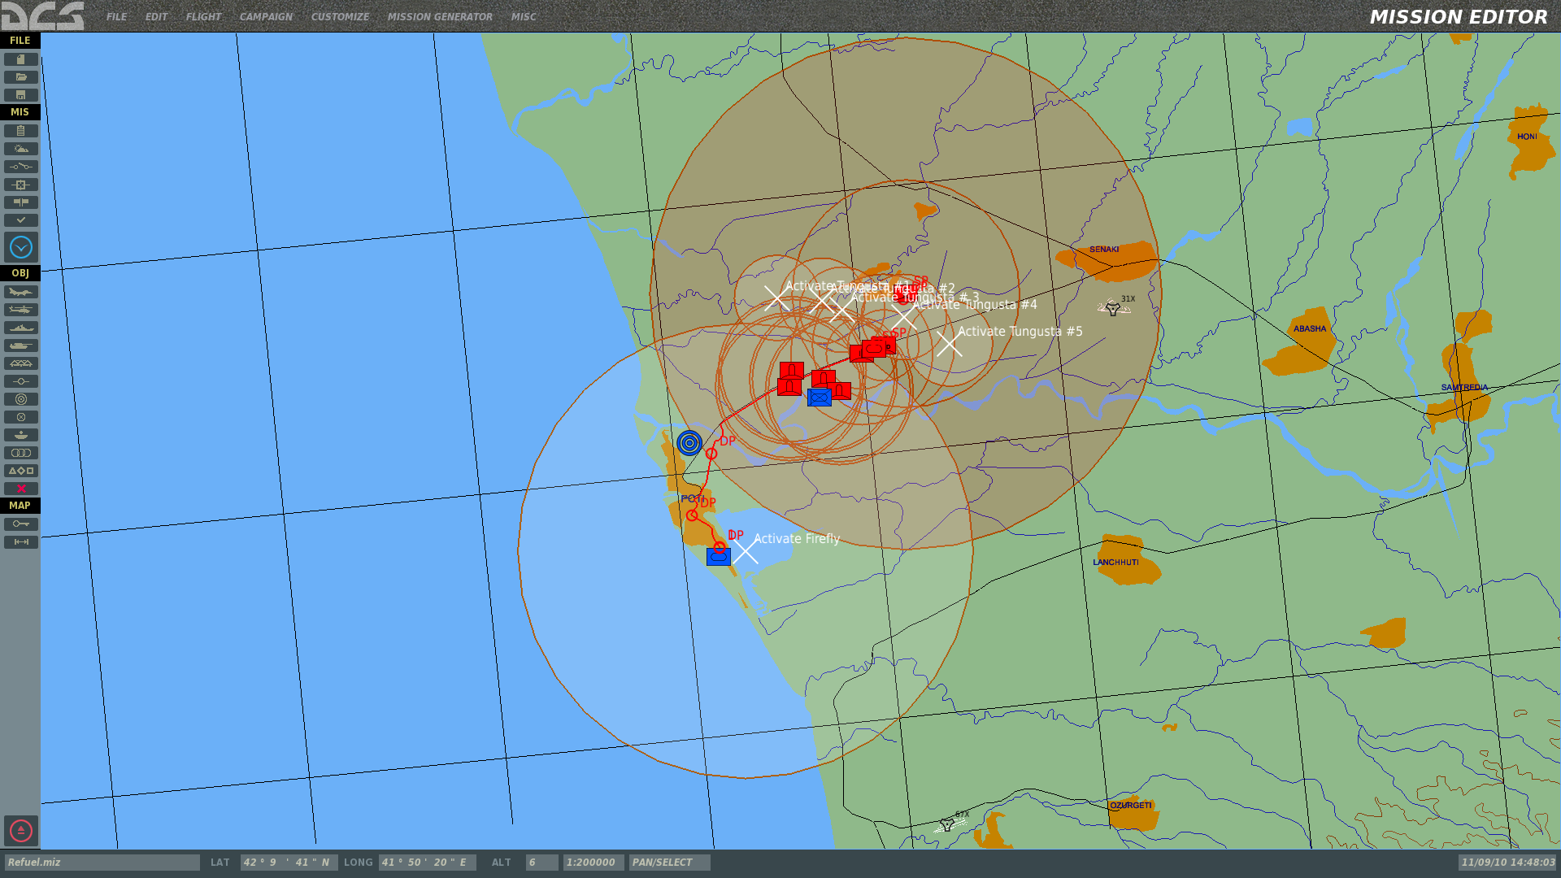
Task: Open the weather settings icon
Action: [x=21, y=149]
